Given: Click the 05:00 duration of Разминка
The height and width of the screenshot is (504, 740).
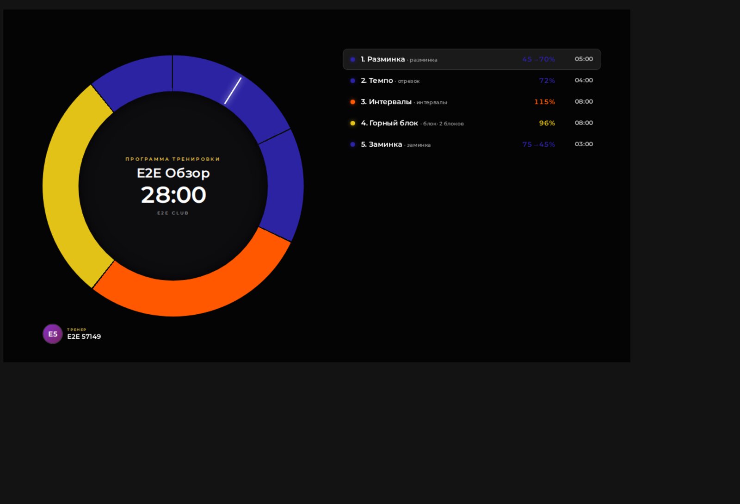Looking at the screenshot, I should tap(584, 59).
